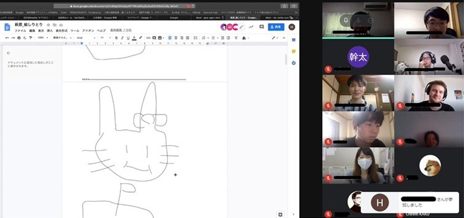Show all tabs overview icon
This screenshot has width=464, height=218.
(293, 6)
